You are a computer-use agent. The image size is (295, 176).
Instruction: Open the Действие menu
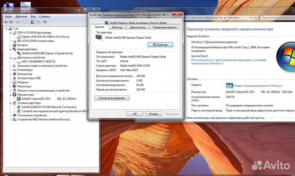click(x=21, y=16)
